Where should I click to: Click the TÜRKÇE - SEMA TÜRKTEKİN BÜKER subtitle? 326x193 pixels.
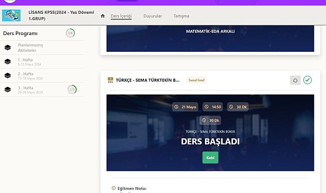click(x=210, y=132)
